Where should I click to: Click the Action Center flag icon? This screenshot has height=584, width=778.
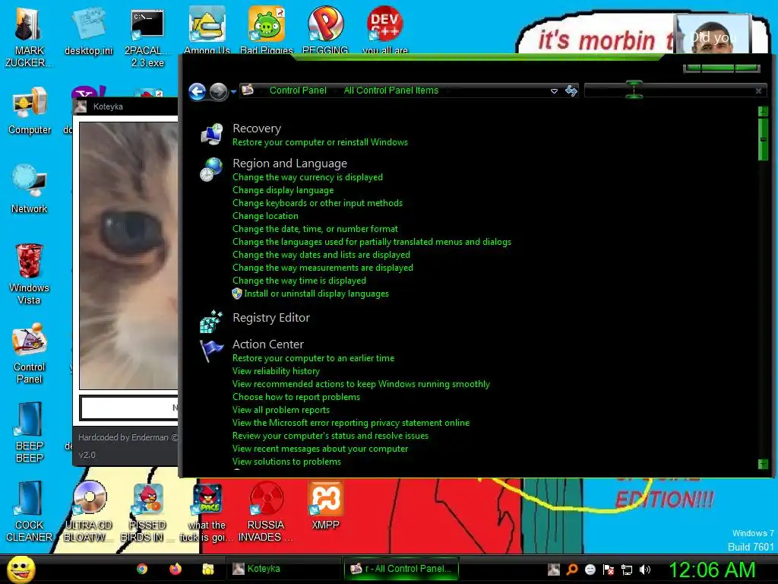click(211, 351)
